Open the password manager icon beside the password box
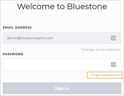 coord(113,65)
